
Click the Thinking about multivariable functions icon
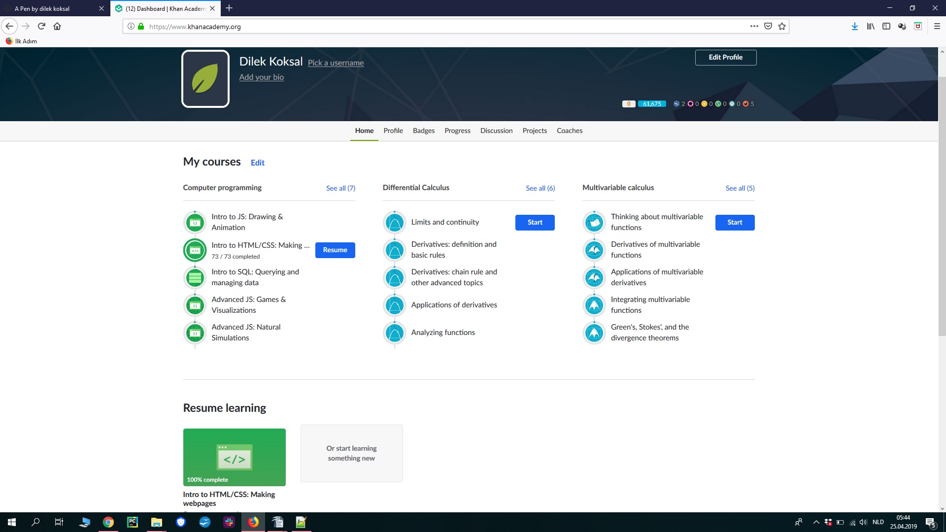tap(594, 223)
